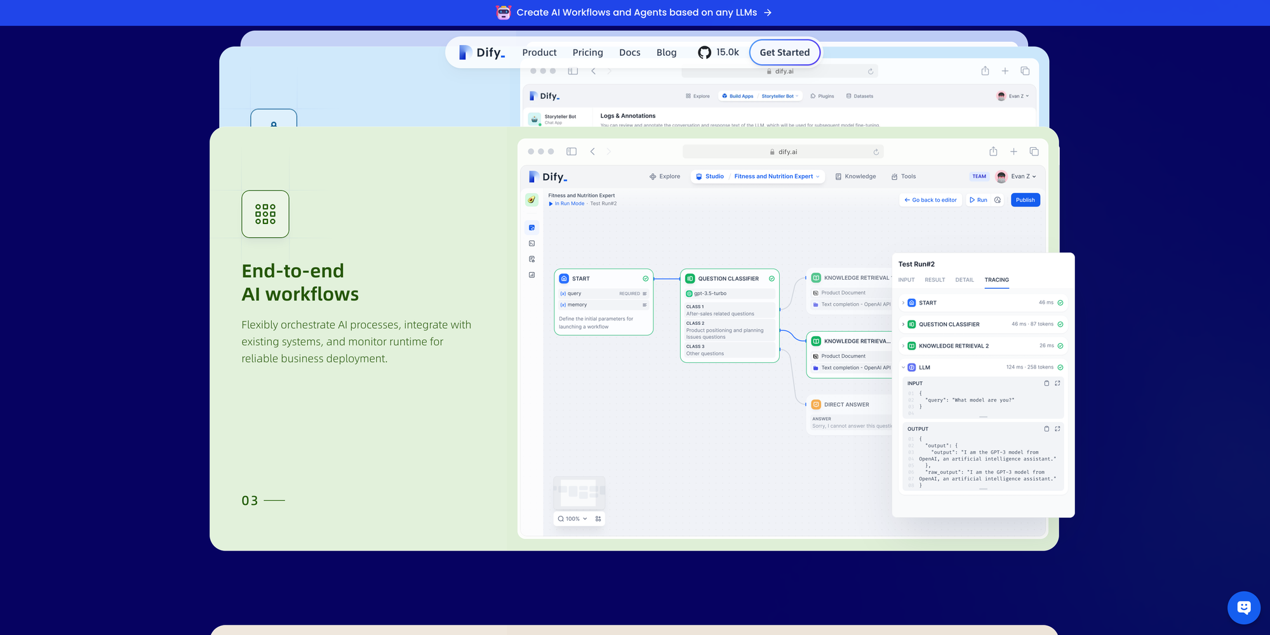1270x635 pixels.
Task: Reload page in the front browser address bar
Action: click(876, 152)
